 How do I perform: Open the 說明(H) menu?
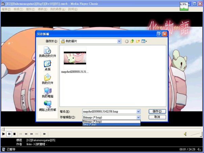point(73,9)
